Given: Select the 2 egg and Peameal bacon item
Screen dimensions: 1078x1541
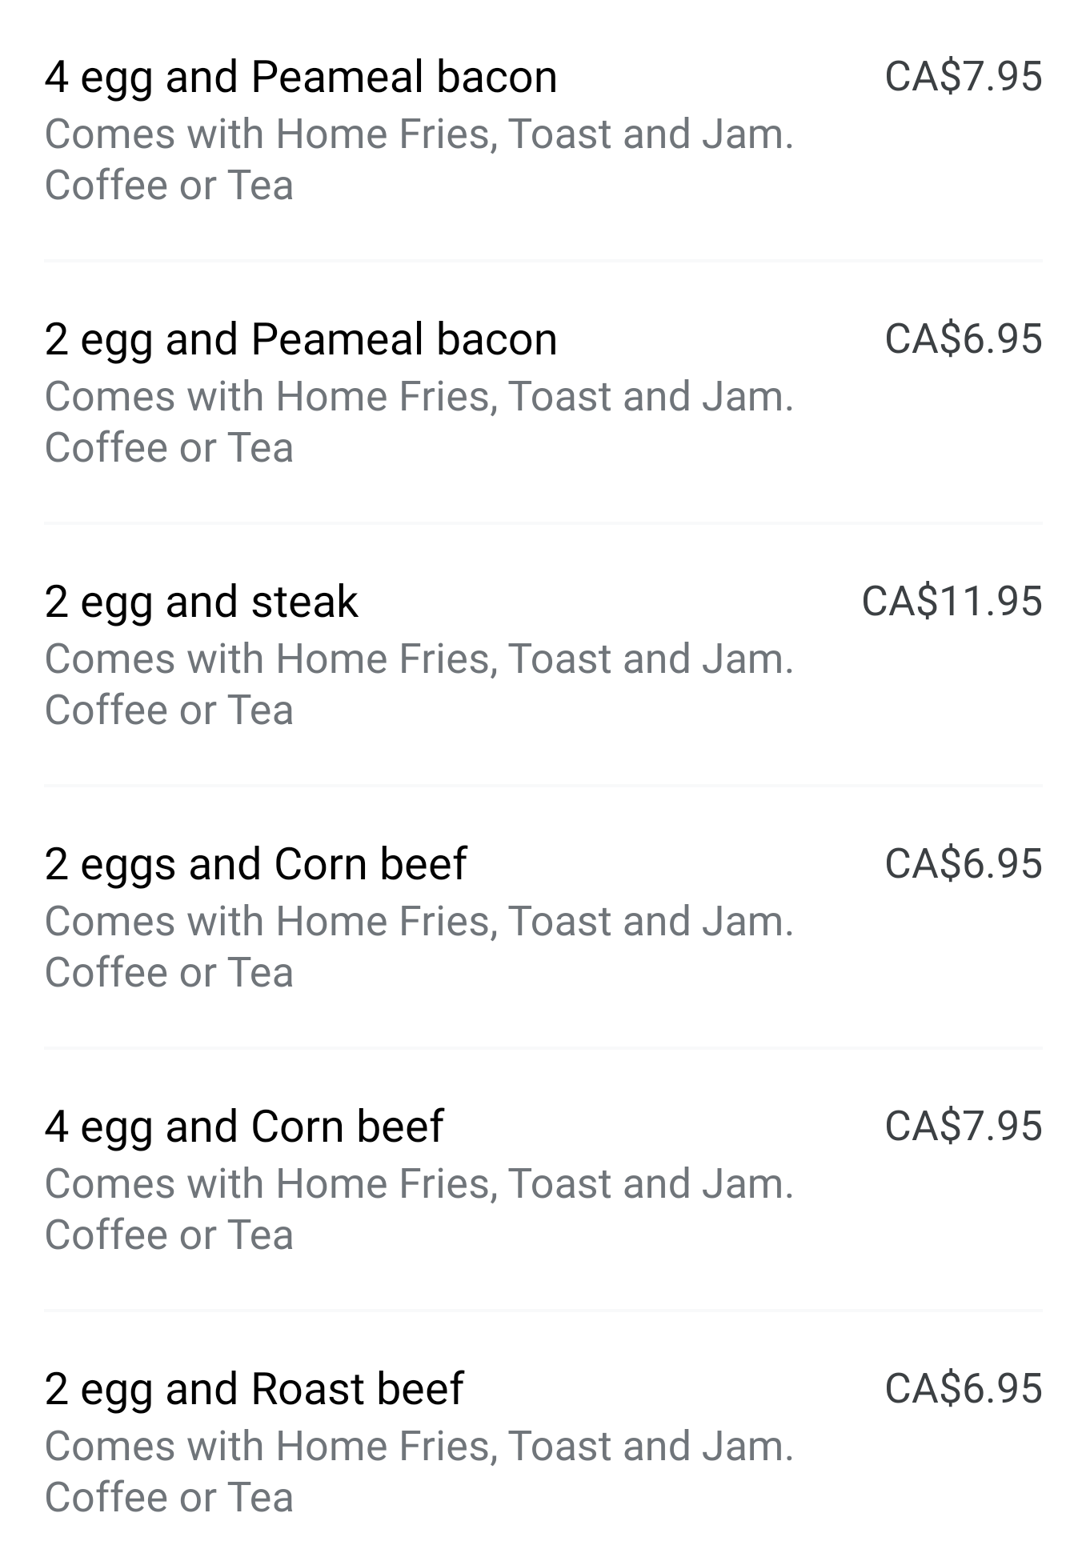Looking at the screenshot, I should click(x=300, y=340).
